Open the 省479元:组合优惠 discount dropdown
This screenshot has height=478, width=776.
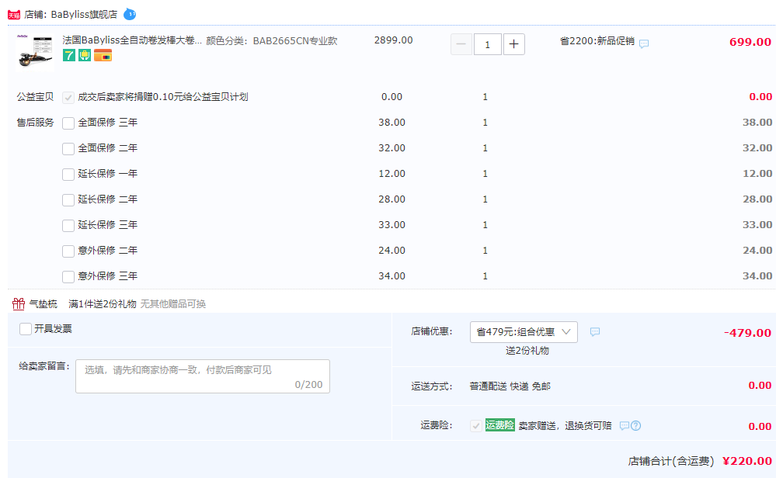point(524,331)
